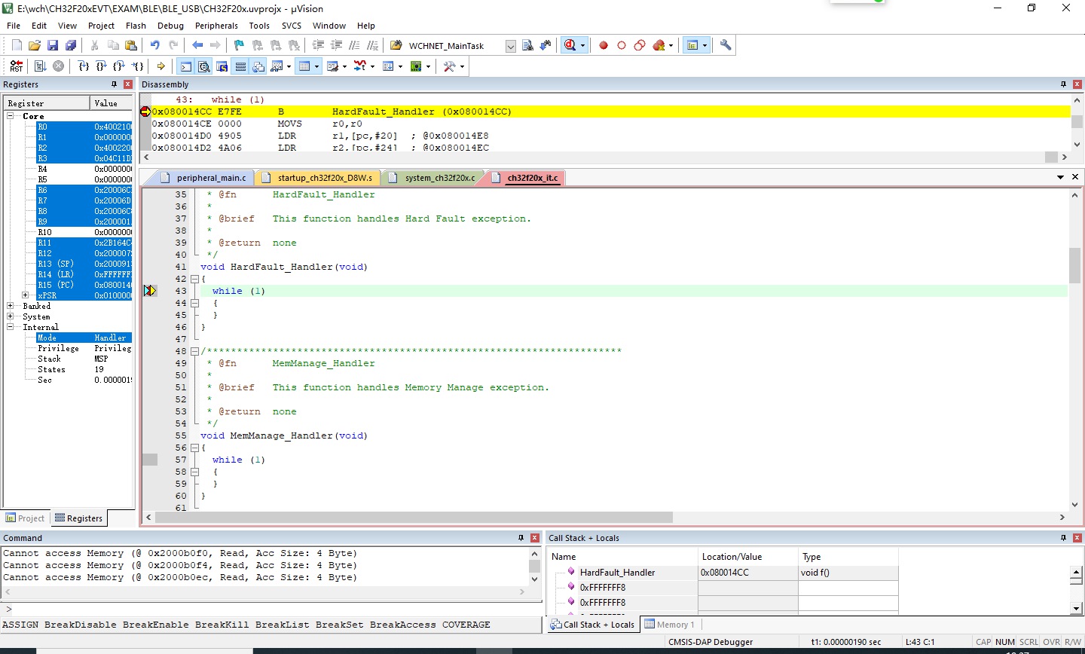
Task: Collapse the Core register group
Action: (11, 116)
